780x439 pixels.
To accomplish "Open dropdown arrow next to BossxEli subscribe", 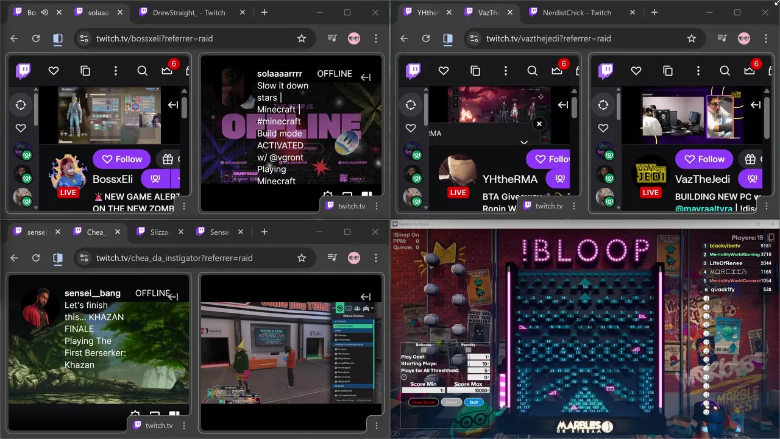I will (x=177, y=179).
